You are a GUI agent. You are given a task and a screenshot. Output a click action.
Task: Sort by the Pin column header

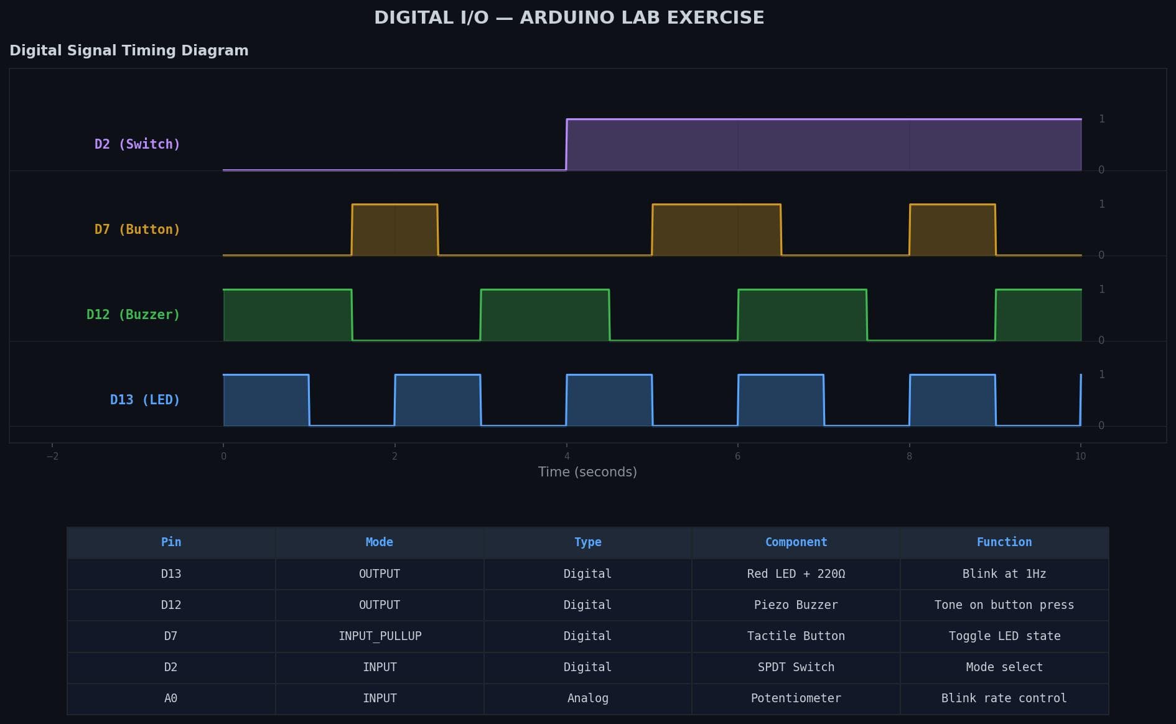pos(171,542)
